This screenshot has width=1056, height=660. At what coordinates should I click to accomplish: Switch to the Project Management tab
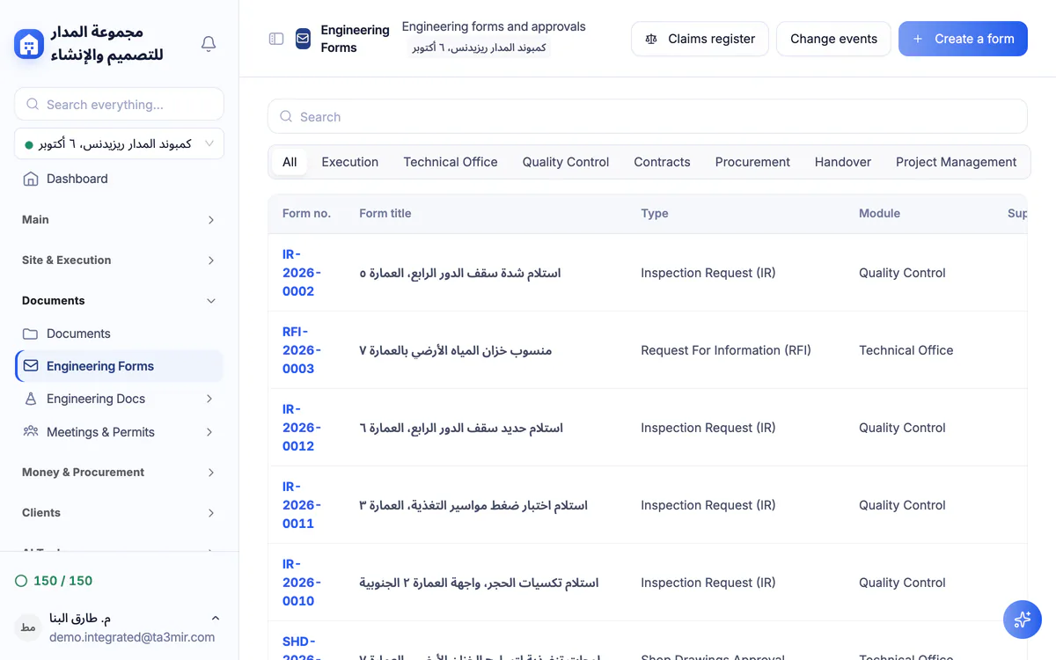coord(956,162)
